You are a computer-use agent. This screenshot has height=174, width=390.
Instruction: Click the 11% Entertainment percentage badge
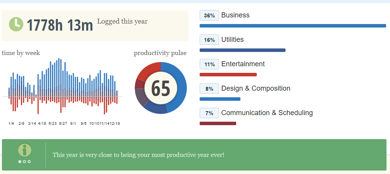pos(209,64)
